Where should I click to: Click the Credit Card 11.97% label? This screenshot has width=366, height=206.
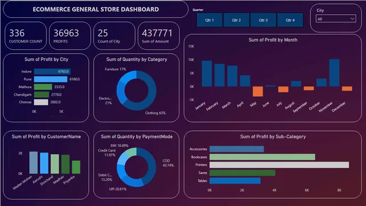point(107,153)
